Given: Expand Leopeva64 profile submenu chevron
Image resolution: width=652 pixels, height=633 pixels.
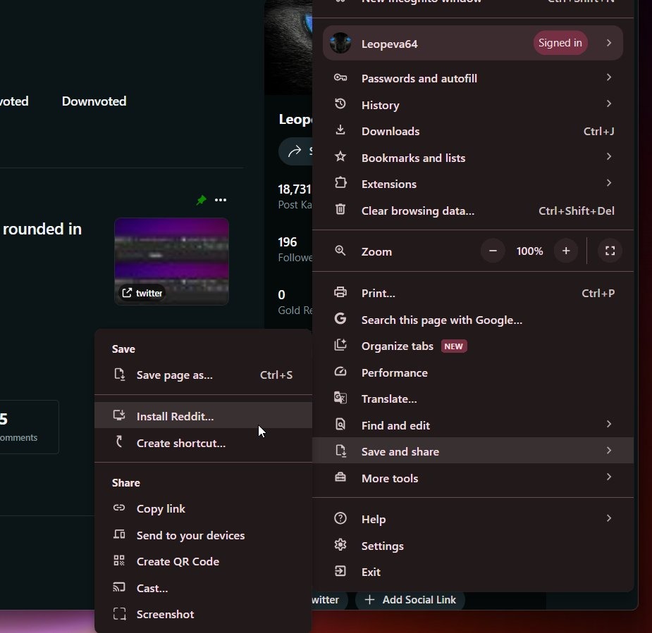Looking at the screenshot, I should click(609, 43).
